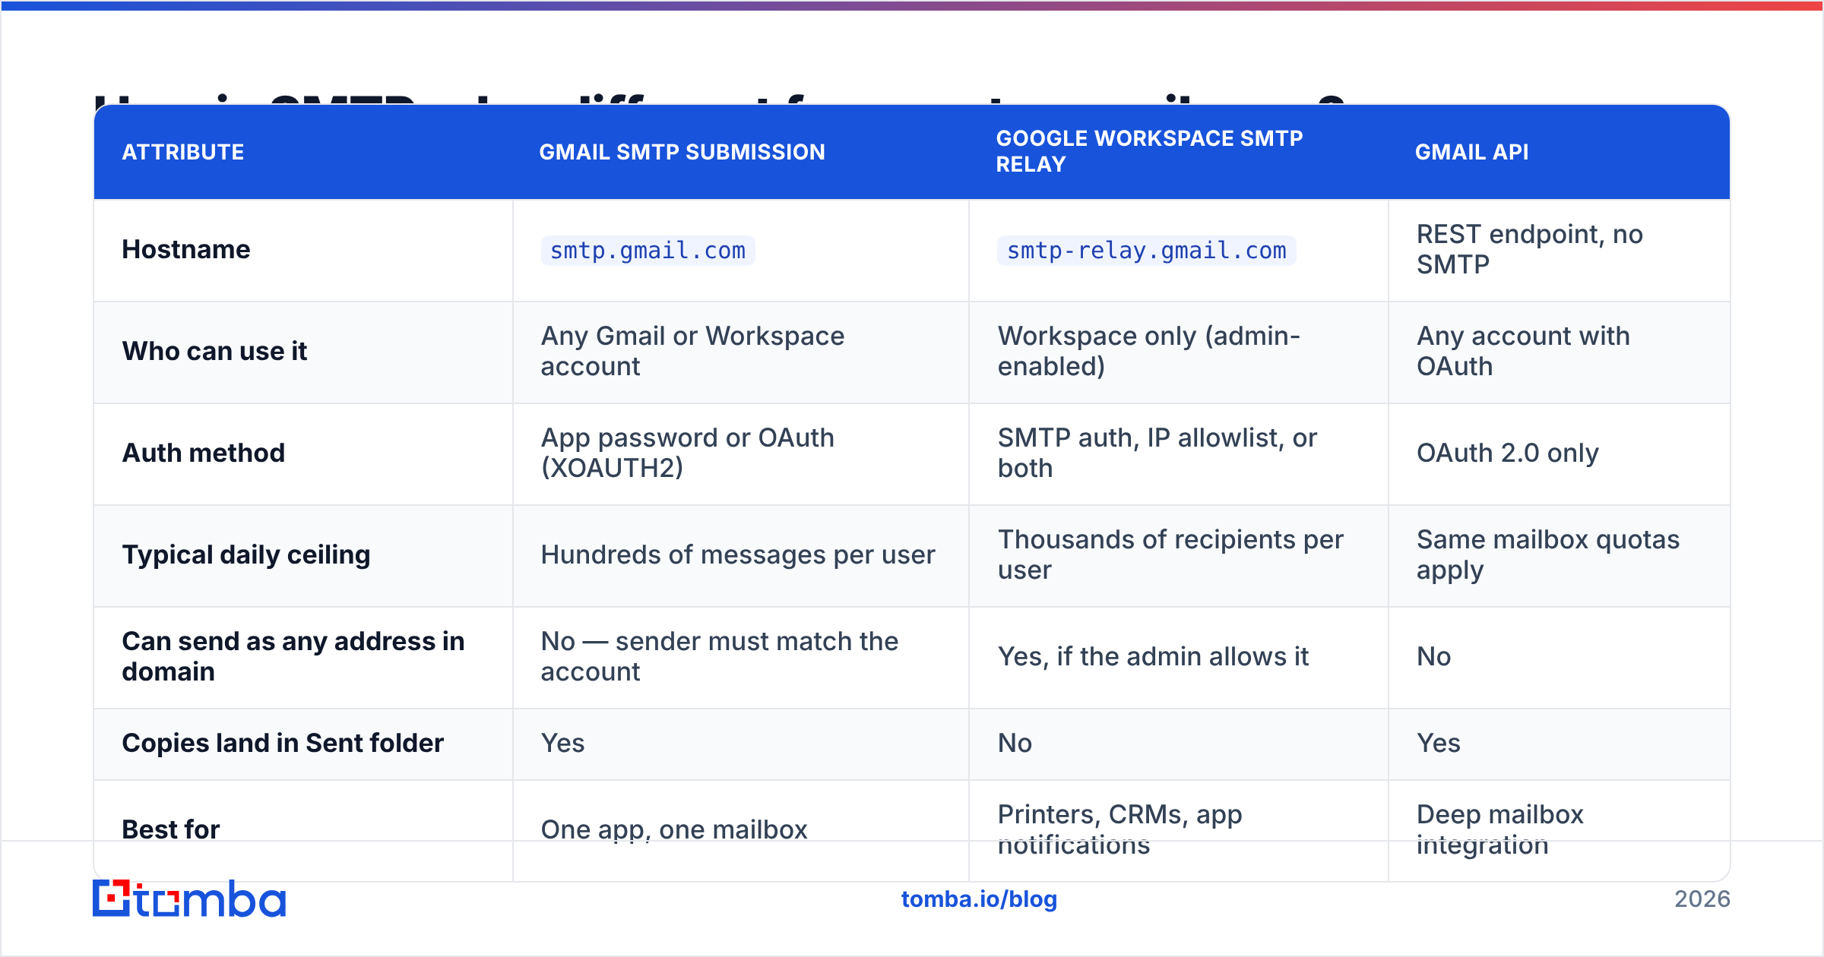
Task: Click the ATTRIBUTE column header
Action: (x=183, y=152)
